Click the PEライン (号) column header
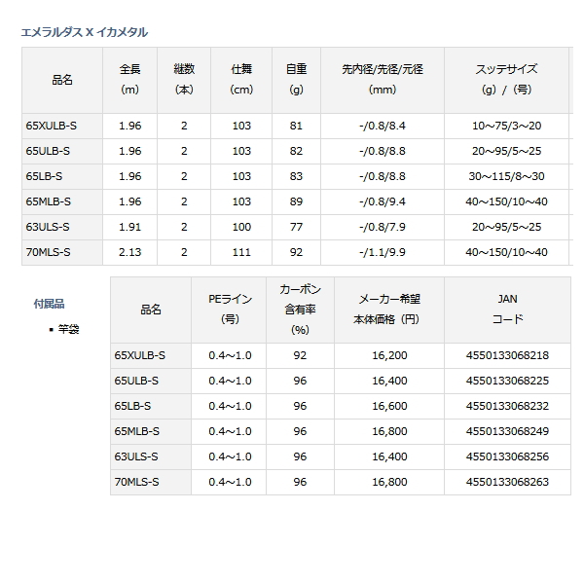Viewport: 584px width, 584px height. [x=230, y=310]
